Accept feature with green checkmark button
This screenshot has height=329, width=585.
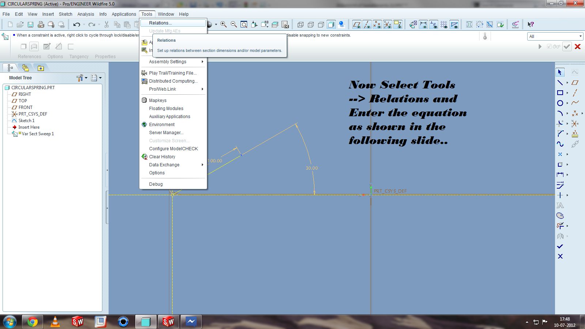[x=567, y=46]
